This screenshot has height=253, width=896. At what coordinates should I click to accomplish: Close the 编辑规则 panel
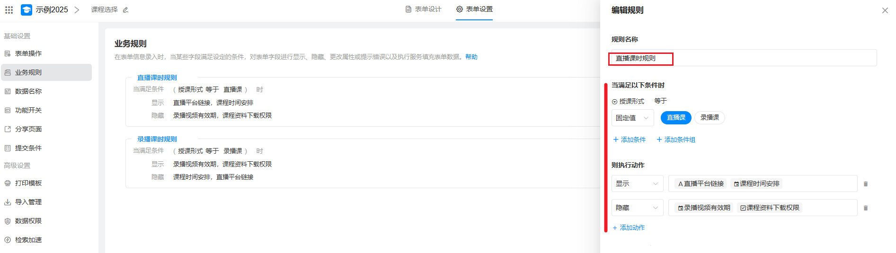coord(885,10)
